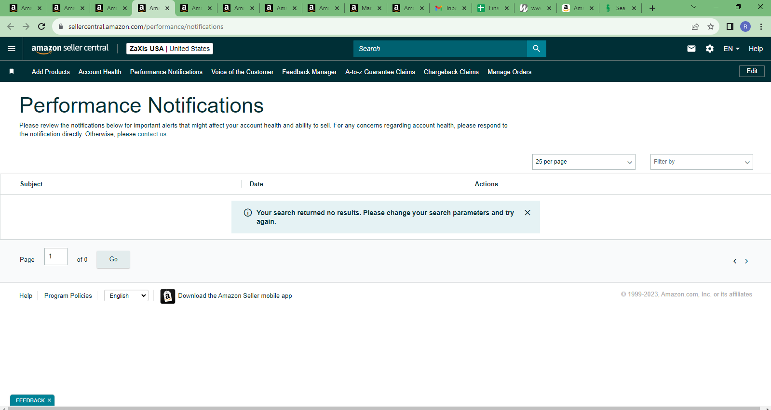Viewport: 771px width, 410px height.
Task: Expand the Filter by dropdown
Action: pyautogui.click(x=702, y=162)
